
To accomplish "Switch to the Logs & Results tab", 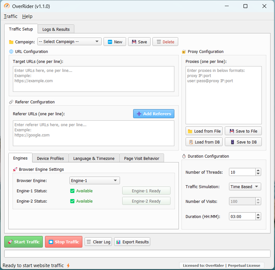I will pos(56,29).
